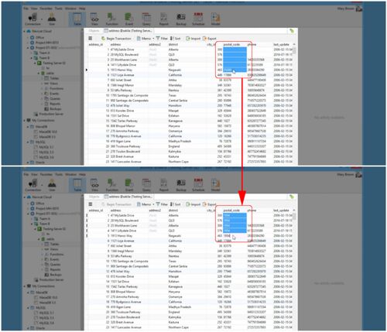Click Begin Transaction in upper window

(116, 39)
